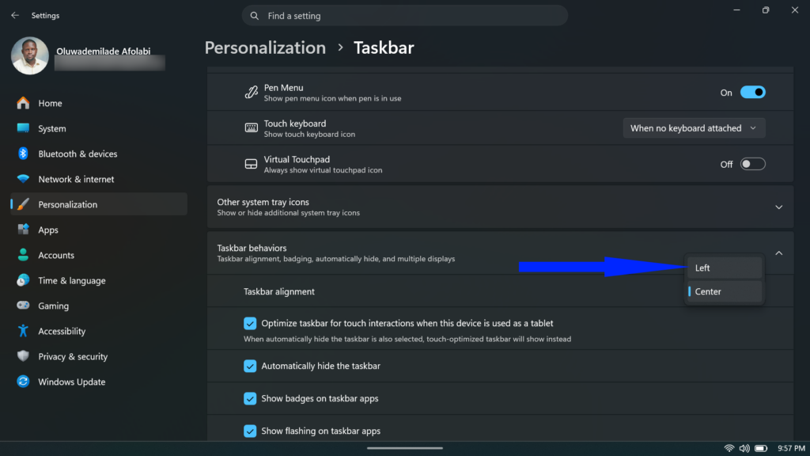Open System settings in the sidebar

click(x=99, y=128)
